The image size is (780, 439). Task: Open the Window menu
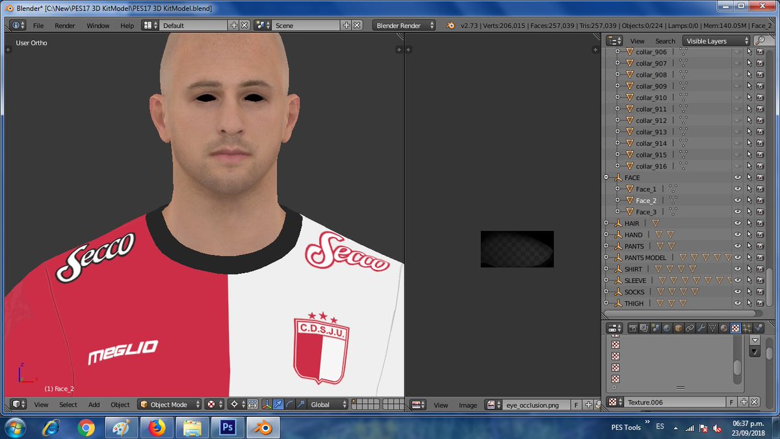98,25
